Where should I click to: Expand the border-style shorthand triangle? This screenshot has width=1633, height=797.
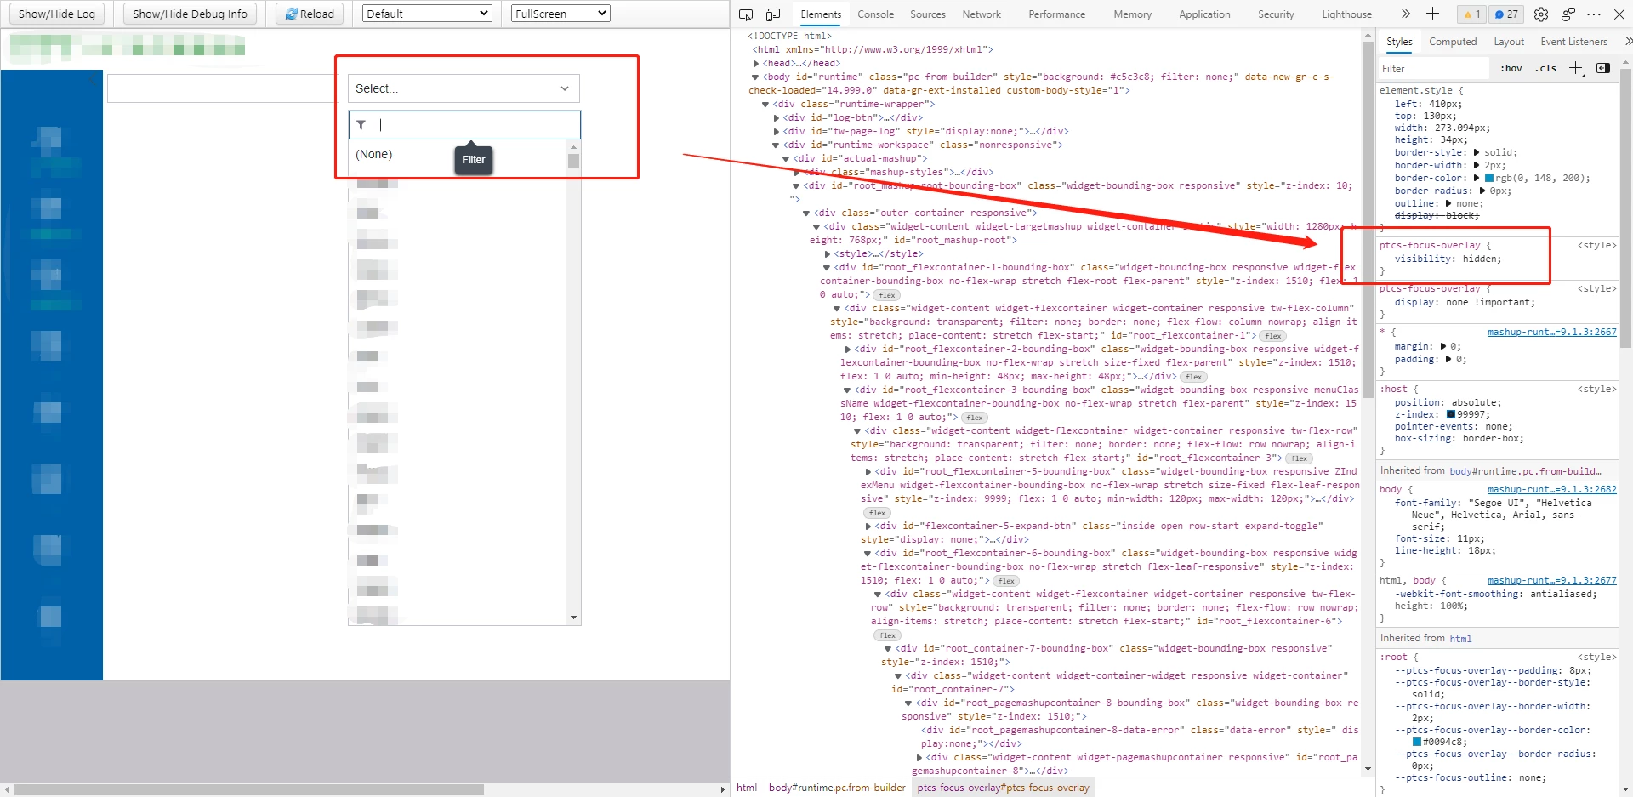pyautogui.click(x=1476, y=152)
